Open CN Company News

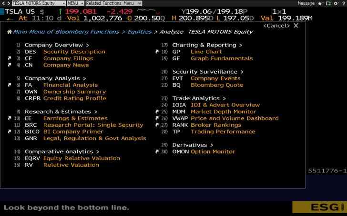pos(57,65)
